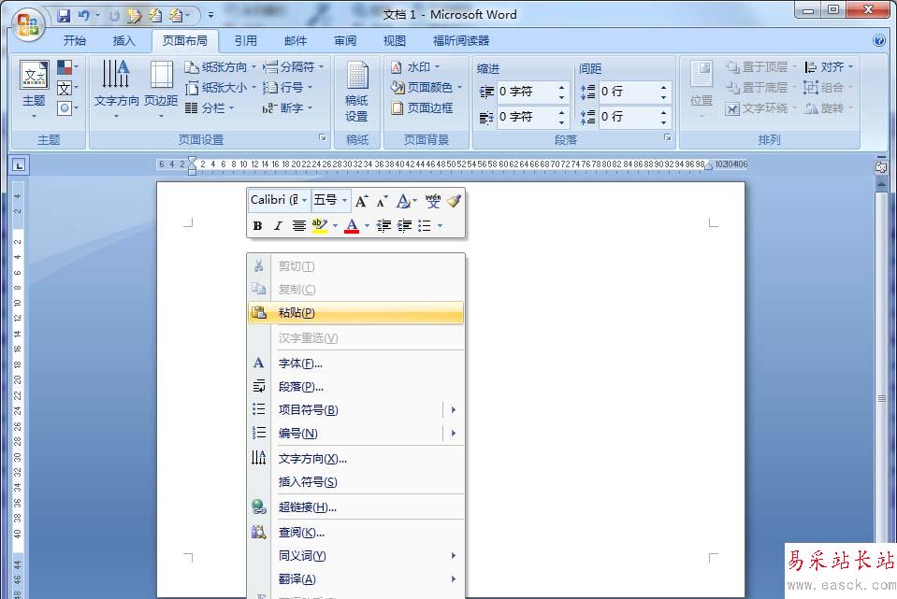Viewport: 897px width, 599px height.
Task: Open the 主题 themes gallery
Action: click(35, 88)
